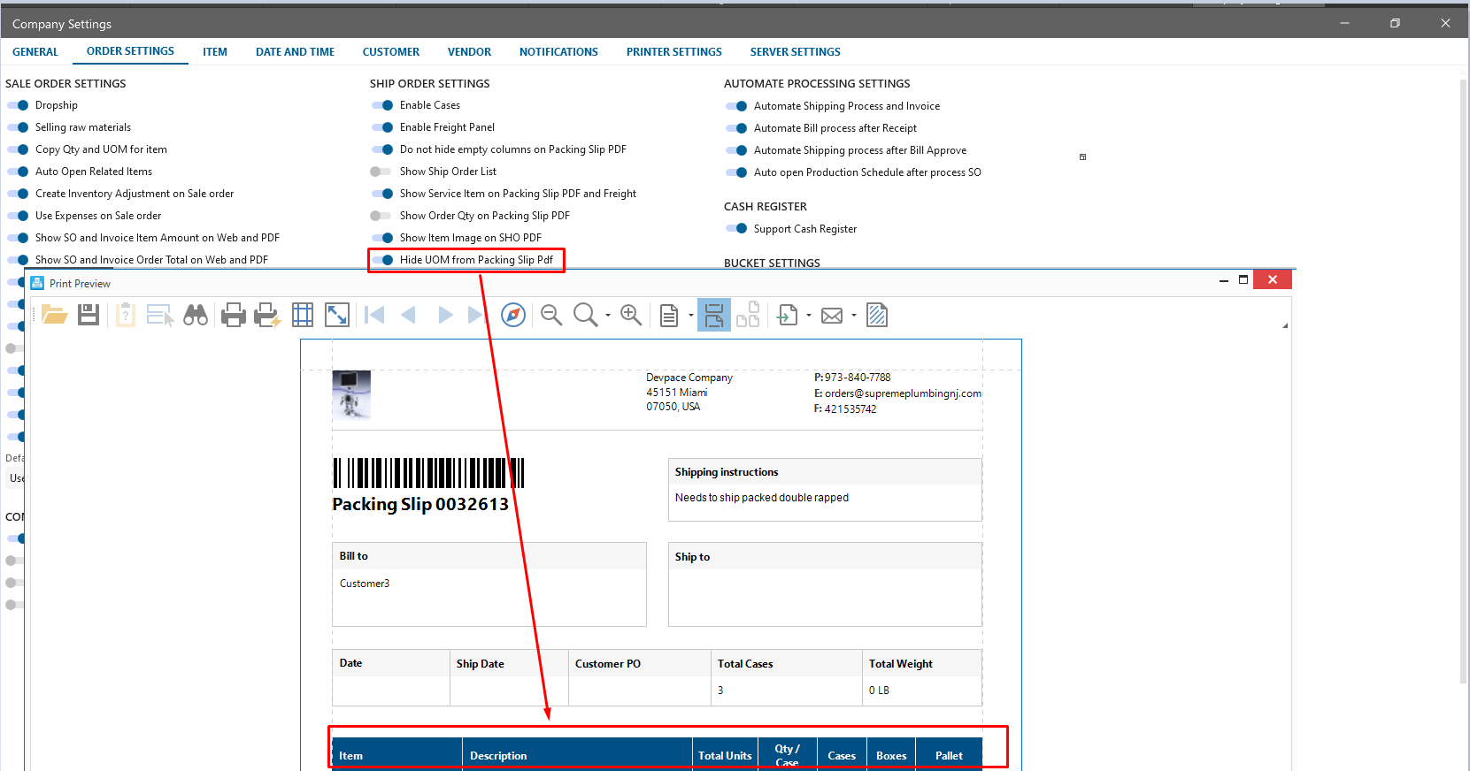Click the Zoom In magnifier icon
This screenshot has height=771, width=1470.
tap(631, 315)
